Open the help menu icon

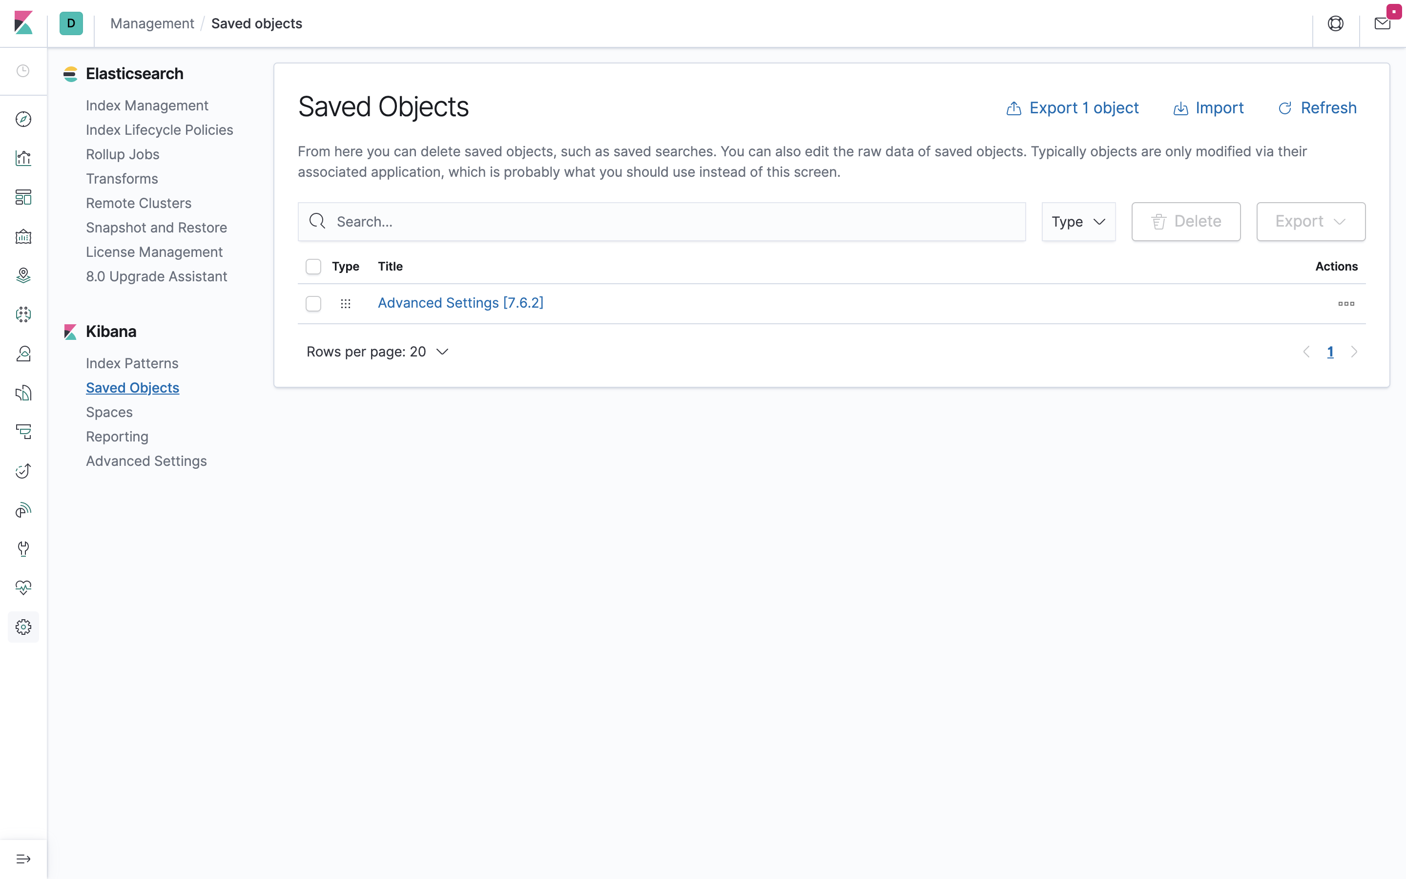click(x=1336, y=23)
